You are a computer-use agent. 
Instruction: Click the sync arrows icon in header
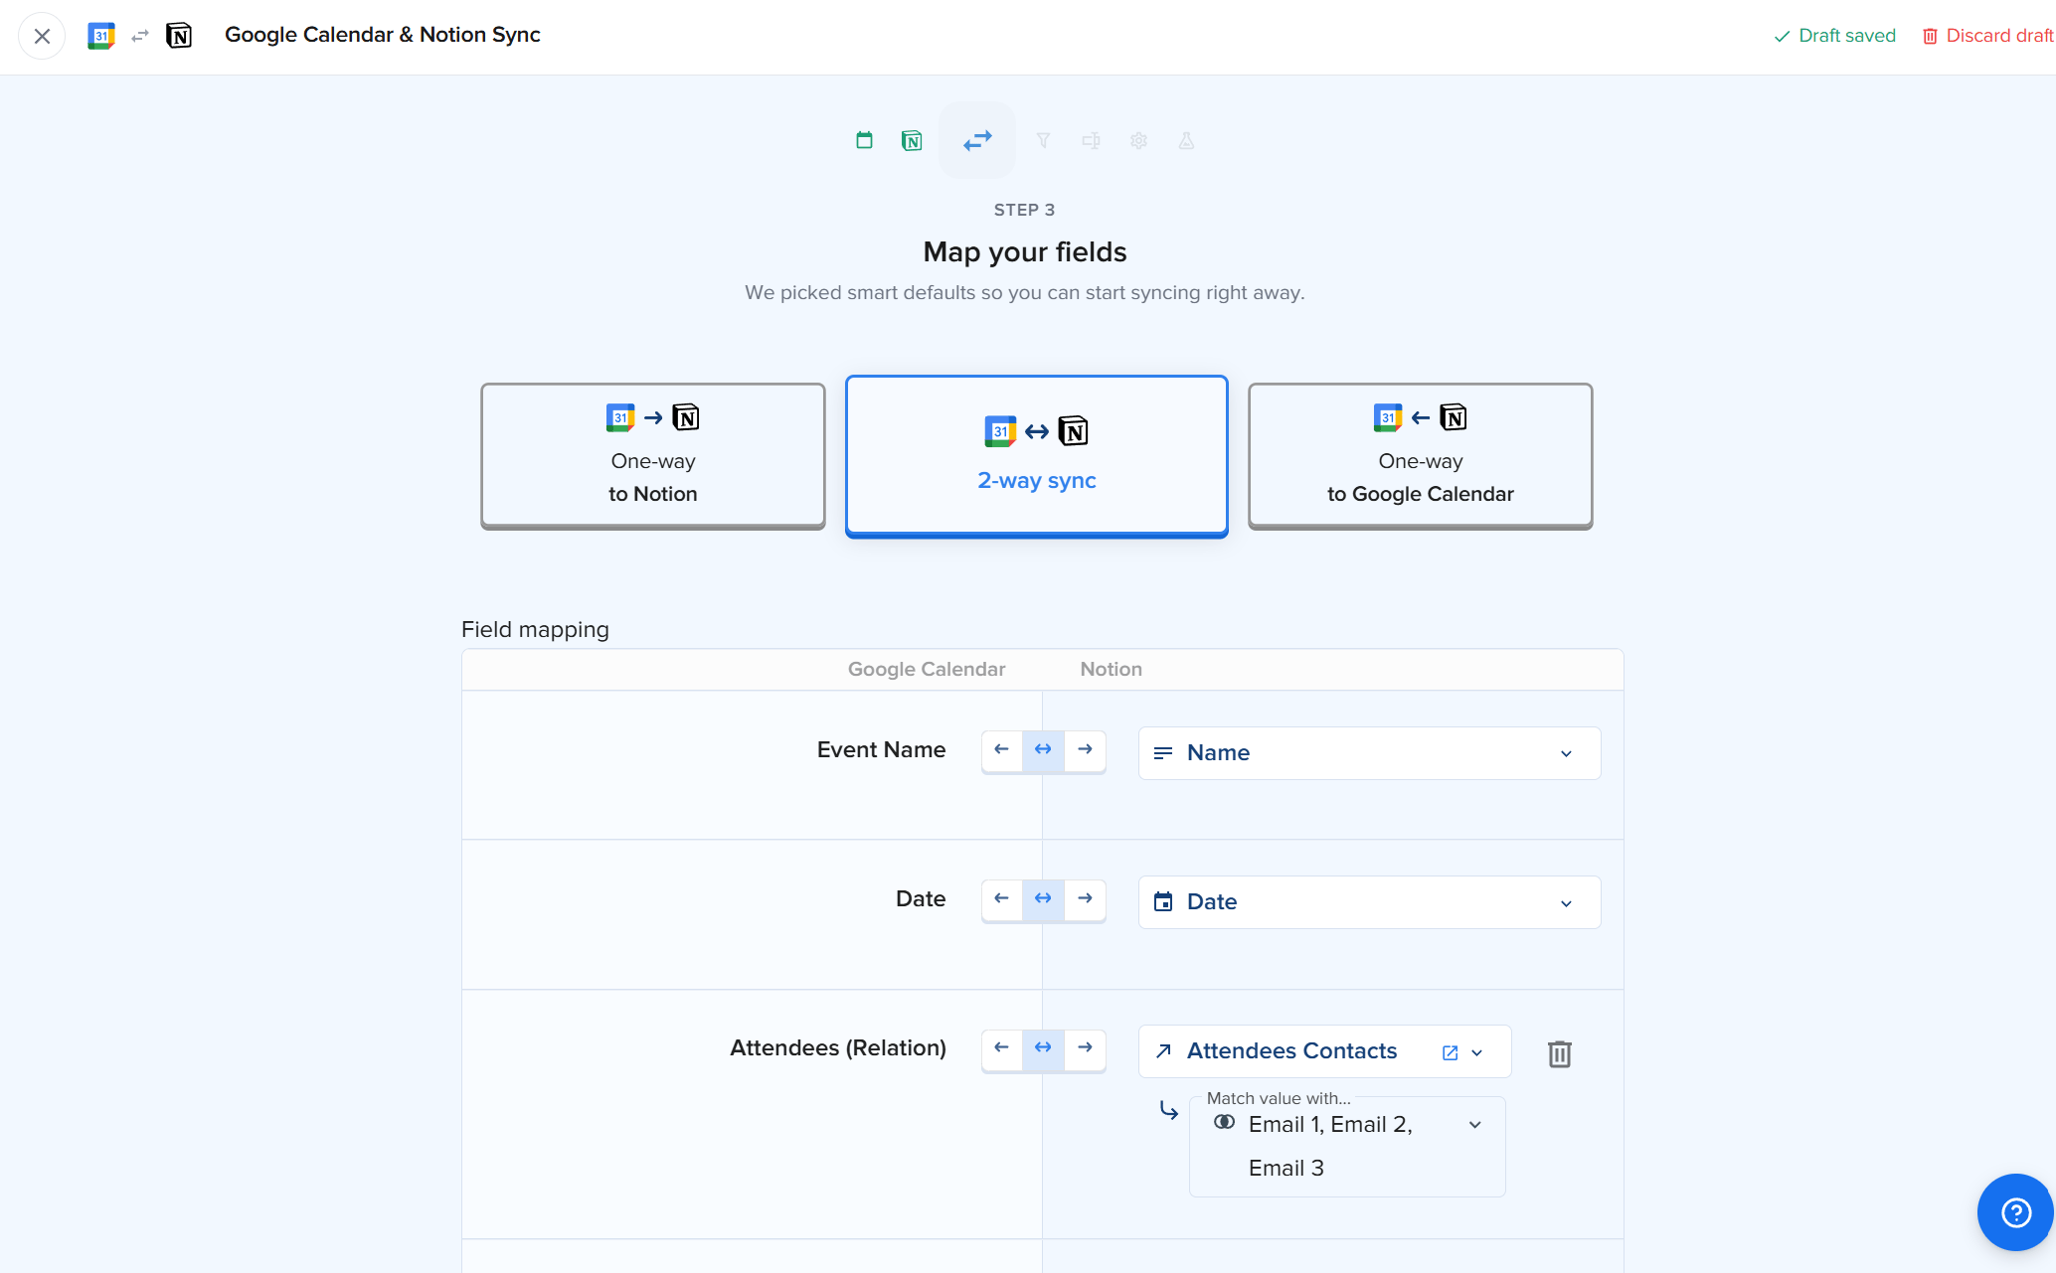pos(140,36)
